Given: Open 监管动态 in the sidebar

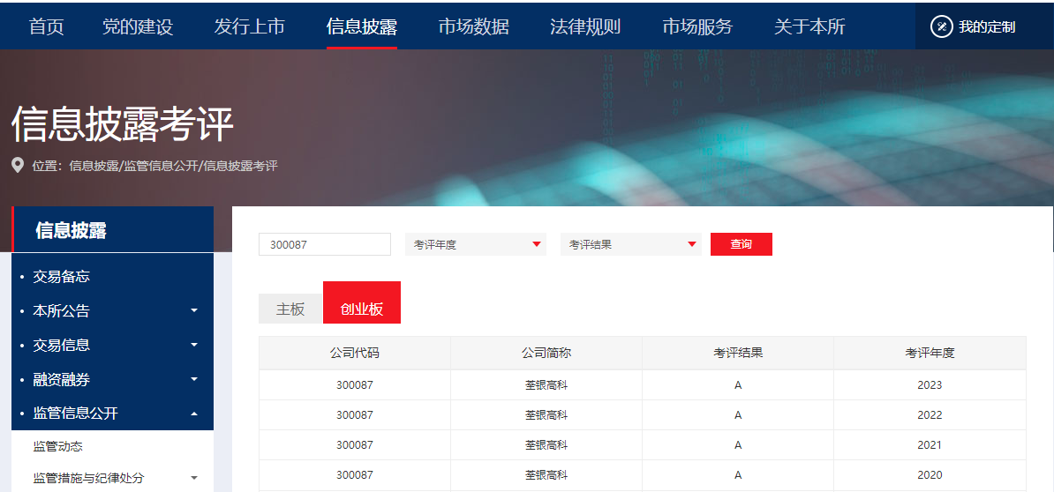Looking at the screenshot, I should 57,446.
